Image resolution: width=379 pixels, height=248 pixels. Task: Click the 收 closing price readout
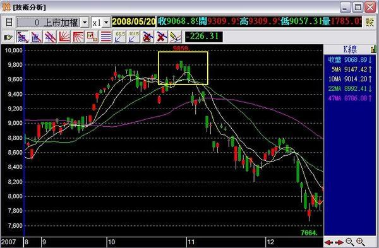(178, 21)
